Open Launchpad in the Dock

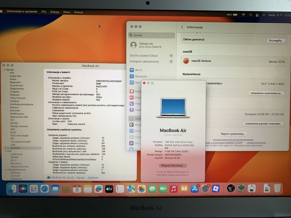point(34,189)
